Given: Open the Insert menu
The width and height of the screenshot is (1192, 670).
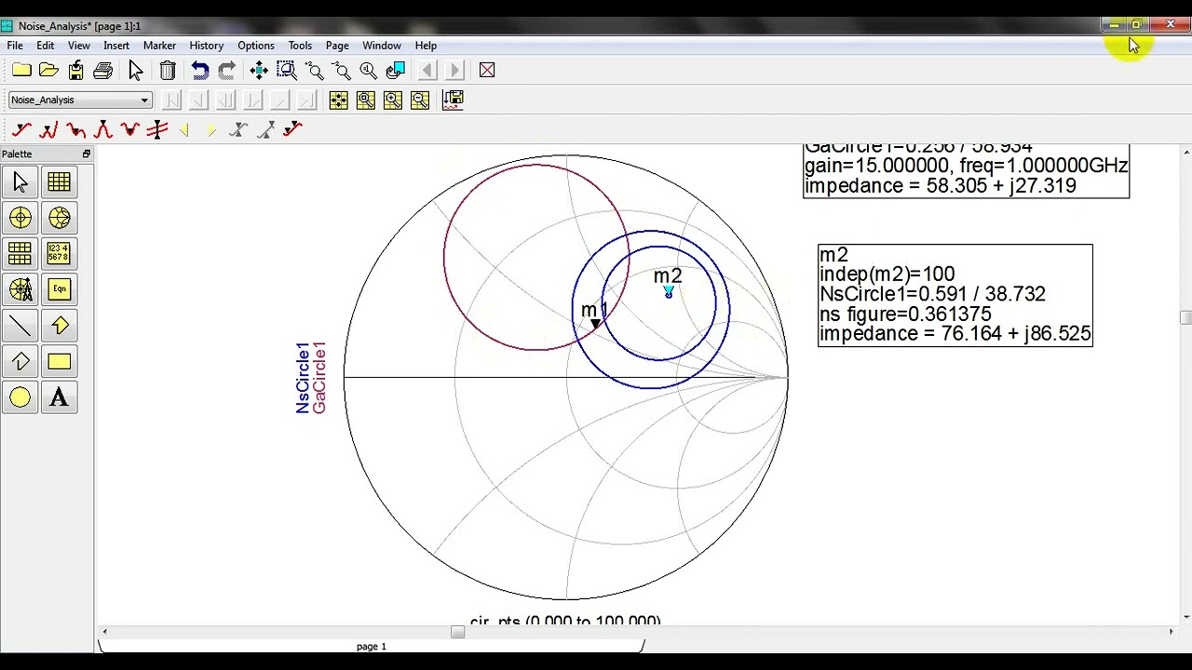Looking at the screenshot, I should (116, 46).
